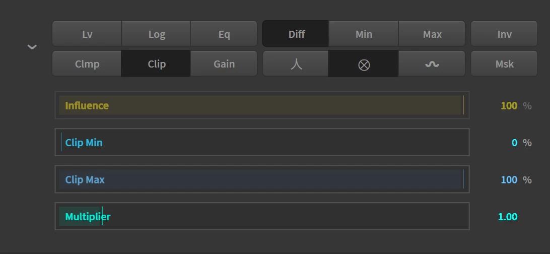Toggle the Diff blend mode
The image size is (550, 254).
pos(296,34)
